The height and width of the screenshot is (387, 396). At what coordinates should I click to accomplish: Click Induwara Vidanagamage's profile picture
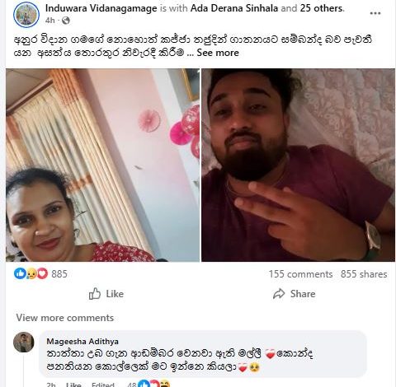pos(26,14)
